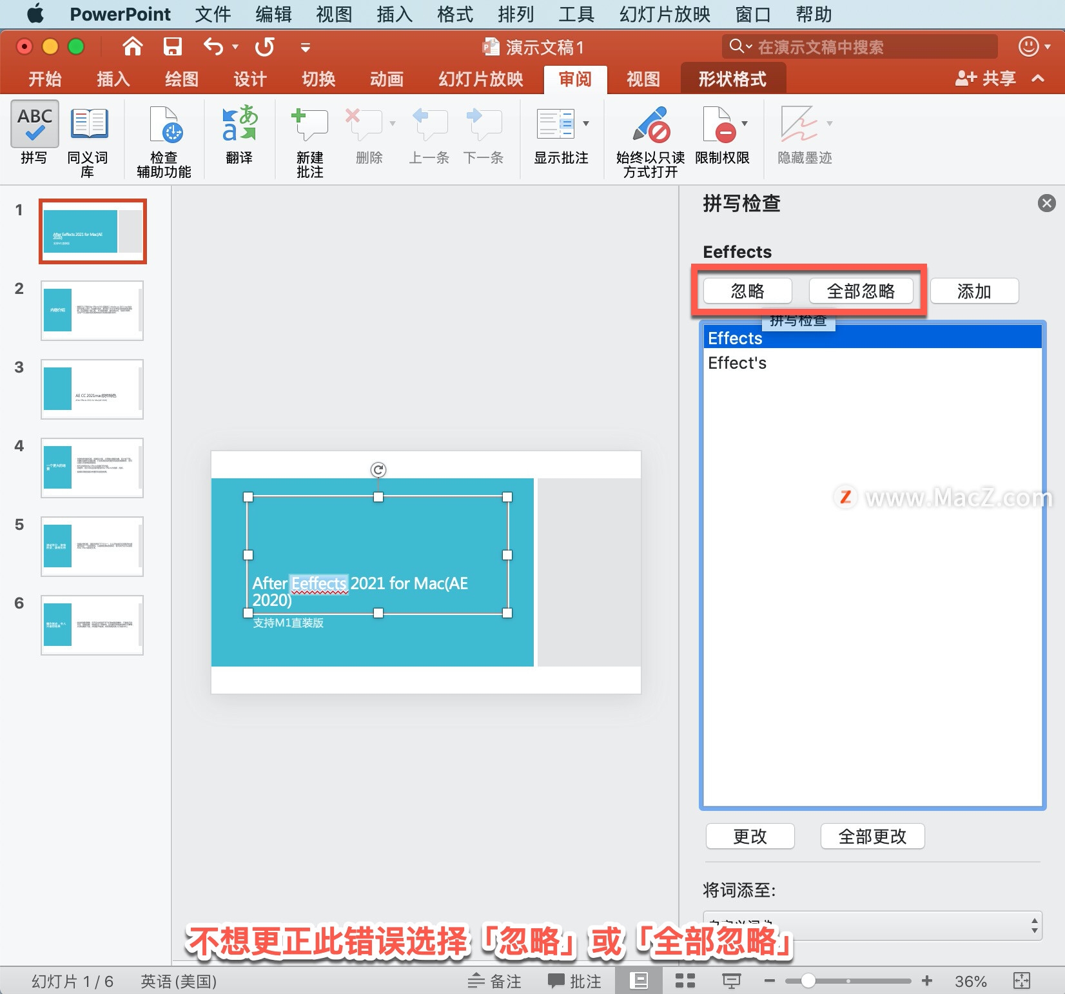
Task: Expand the Show Comments dropdown arrow
Action: click(x=585, y=123)
